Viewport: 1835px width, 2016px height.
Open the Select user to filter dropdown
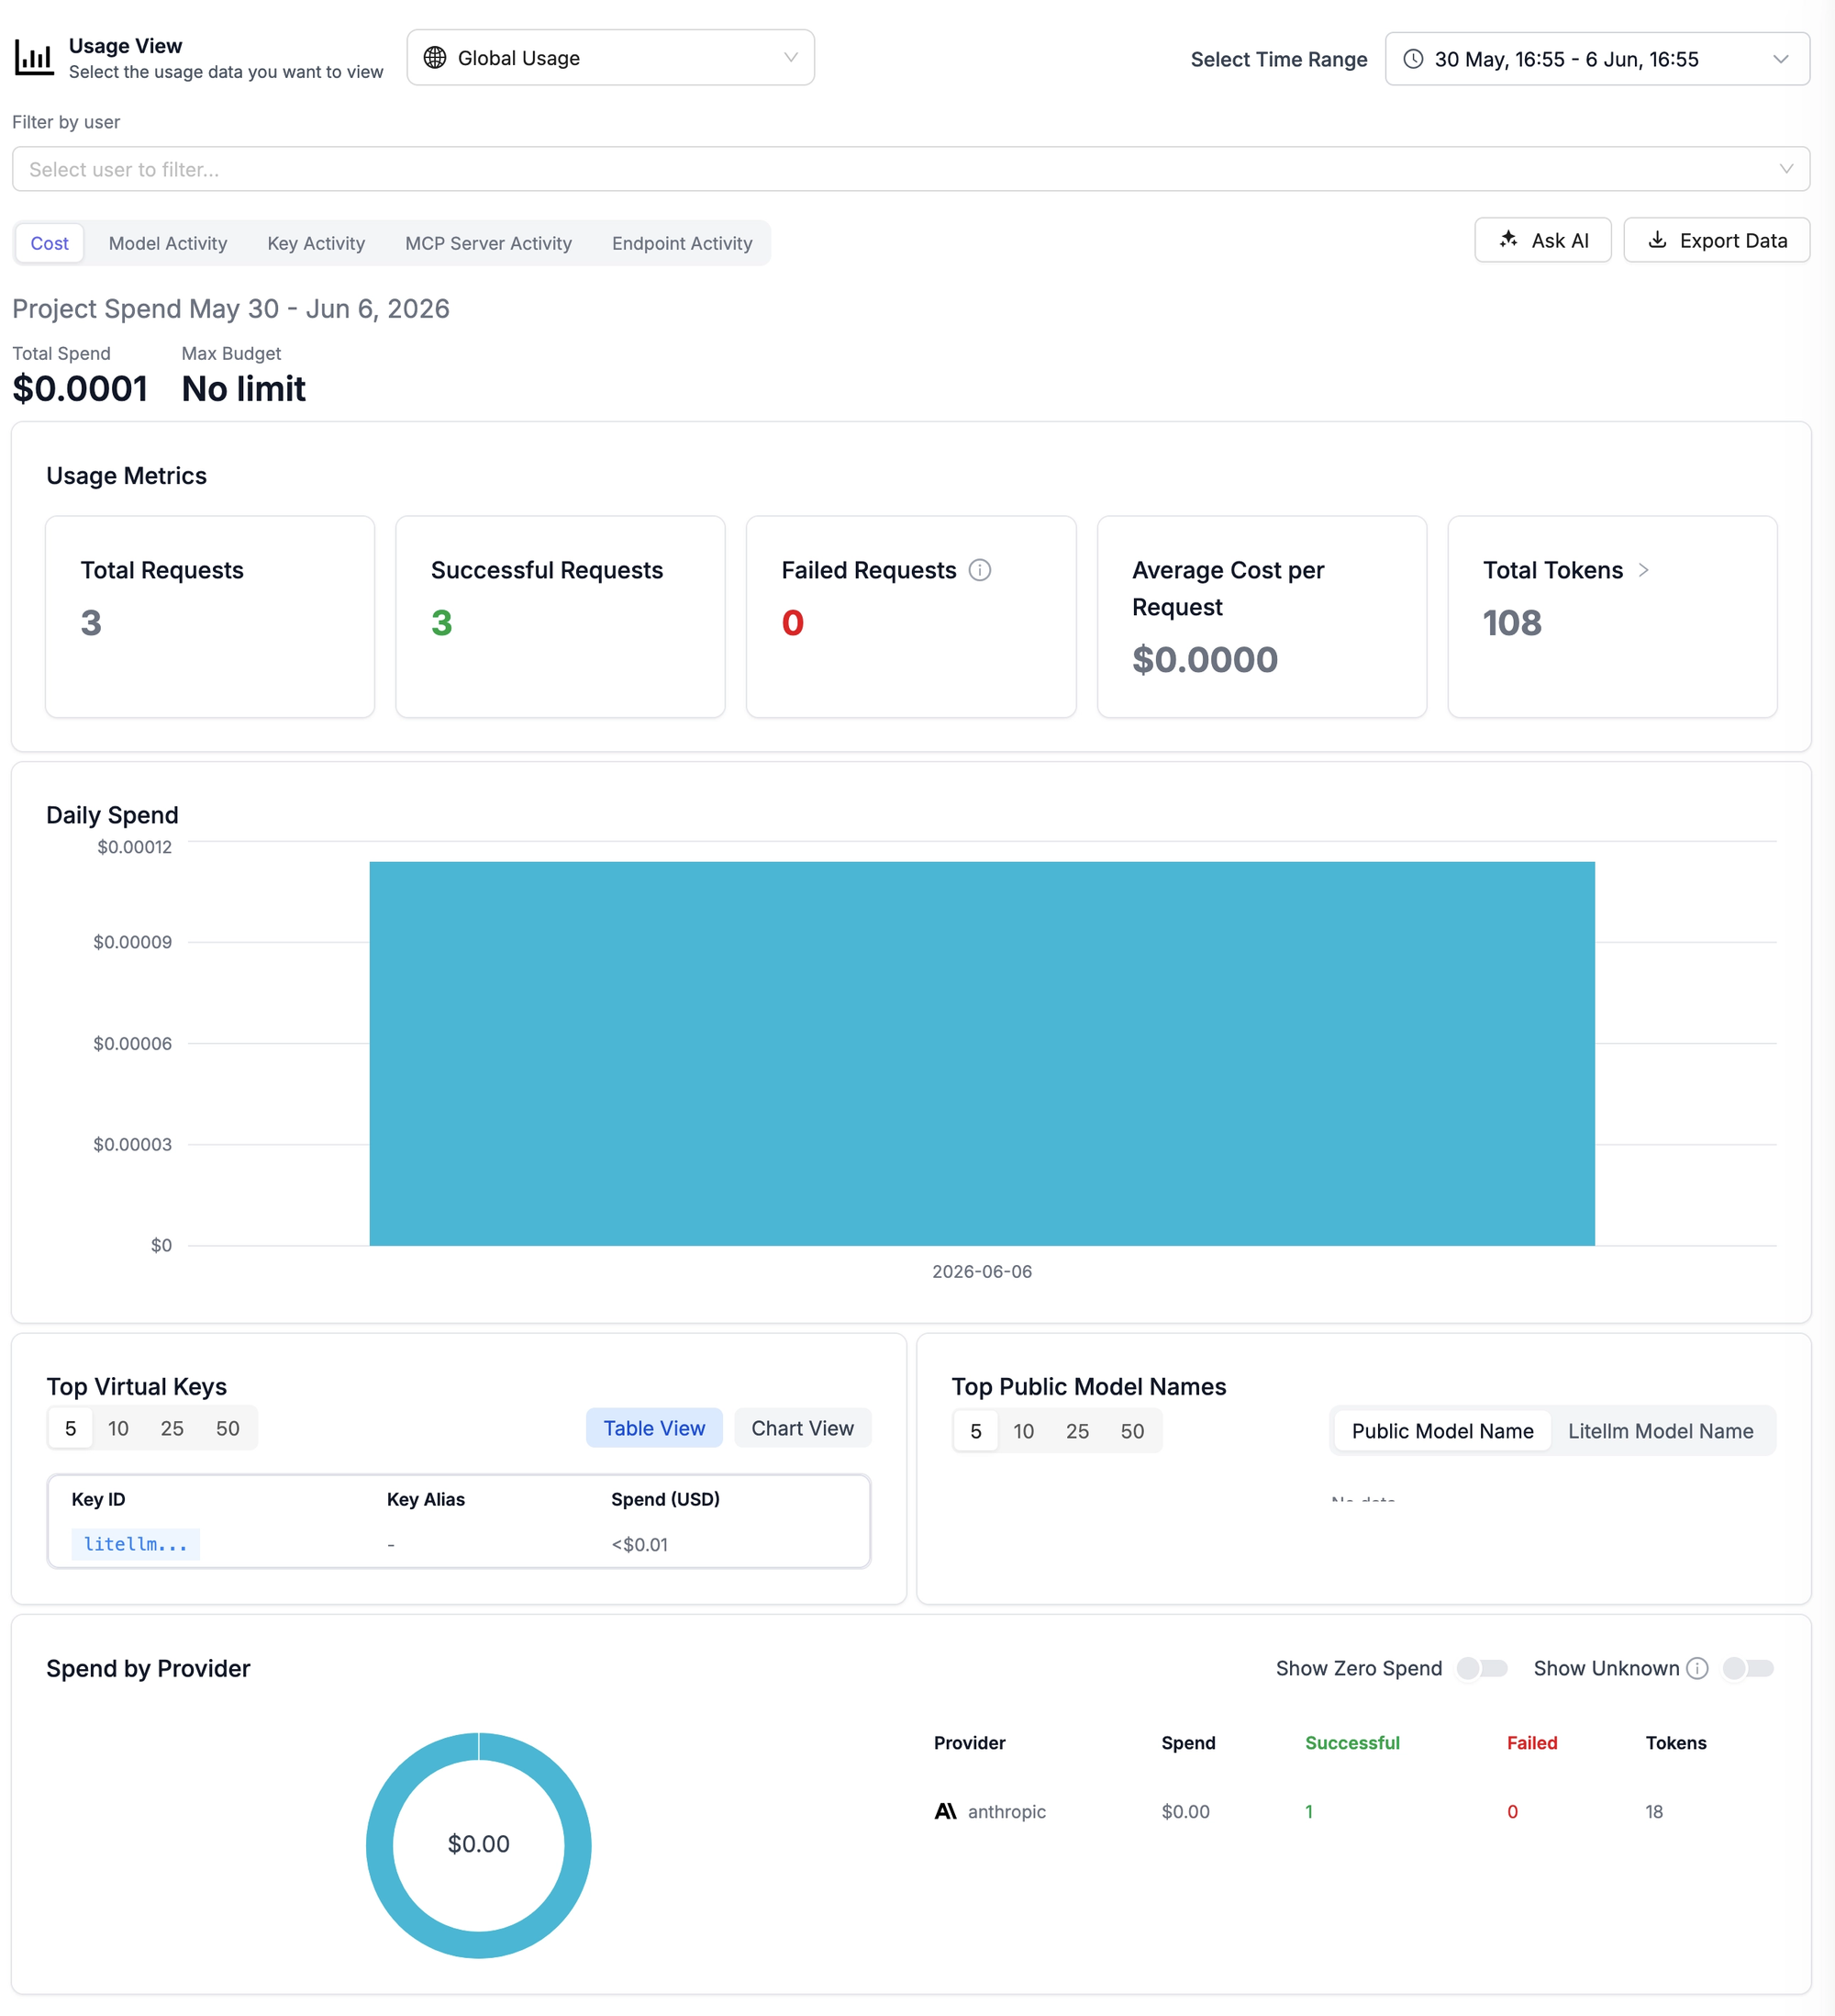click(x=910, y=169)
